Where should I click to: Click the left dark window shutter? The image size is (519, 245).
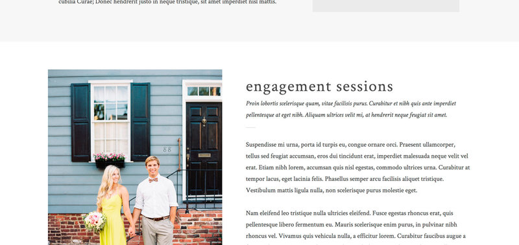[80, 122]
